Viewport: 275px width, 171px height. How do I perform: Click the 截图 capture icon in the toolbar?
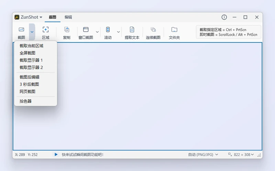pos(21,29)
